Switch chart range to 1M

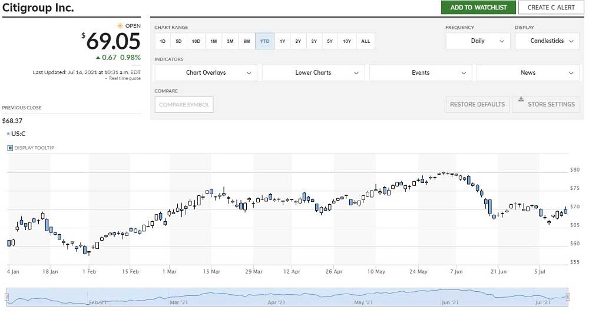pos(213,41)
